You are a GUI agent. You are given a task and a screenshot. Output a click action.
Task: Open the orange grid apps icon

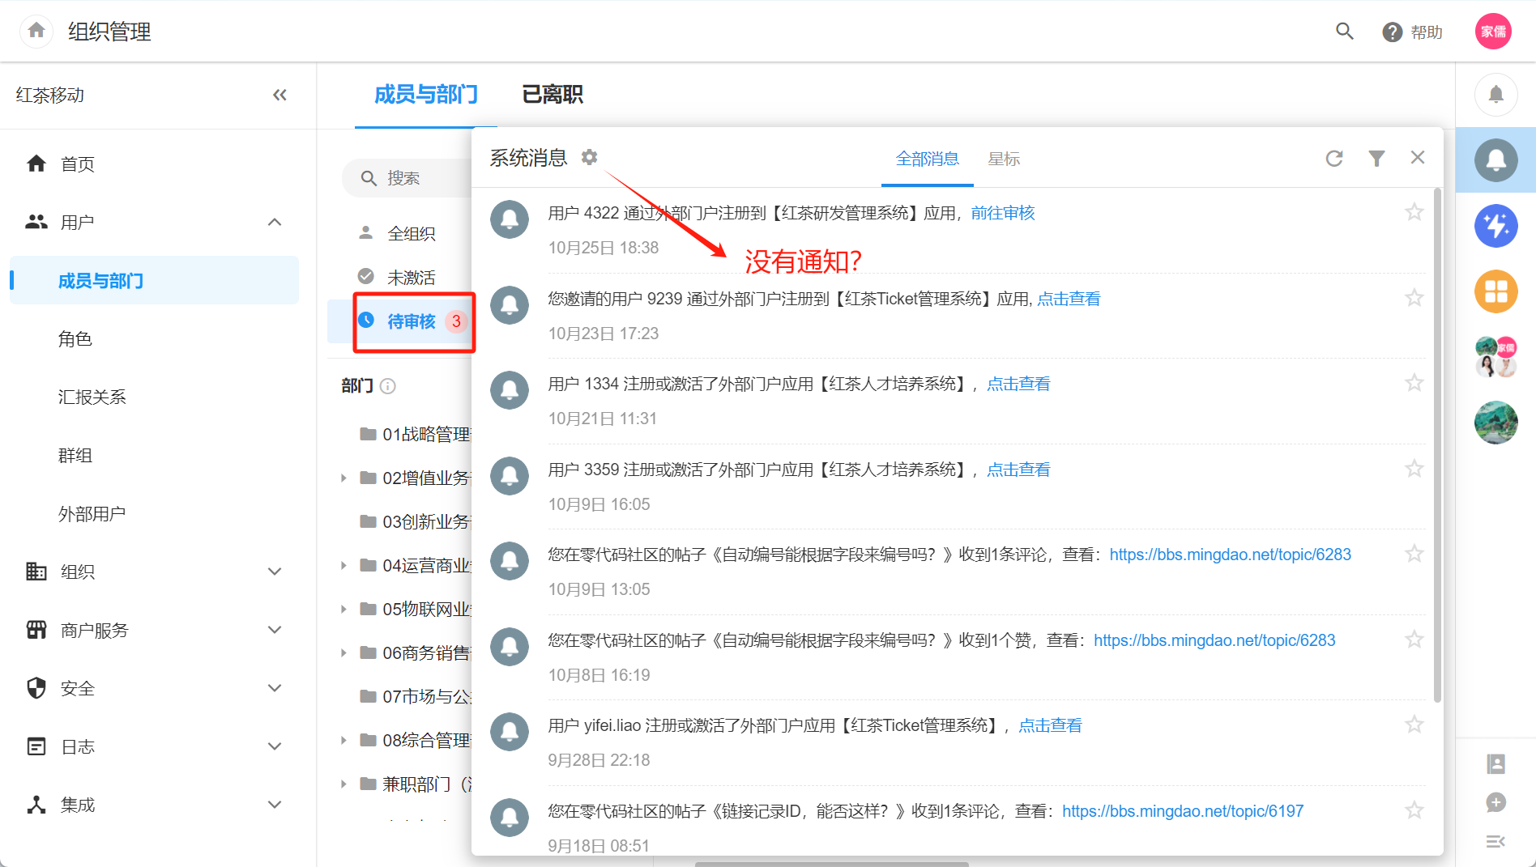(x=1495, y=291)
